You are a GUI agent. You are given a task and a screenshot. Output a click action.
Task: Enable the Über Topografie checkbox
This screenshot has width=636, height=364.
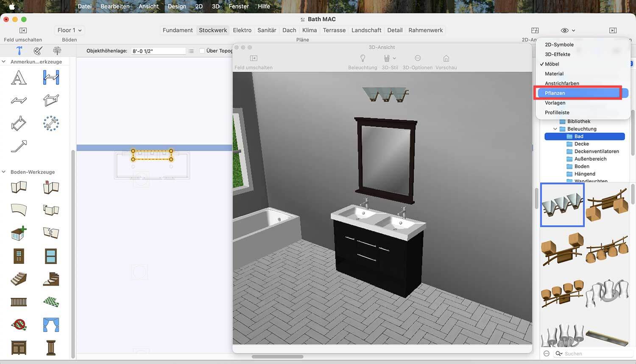point(202,51)
